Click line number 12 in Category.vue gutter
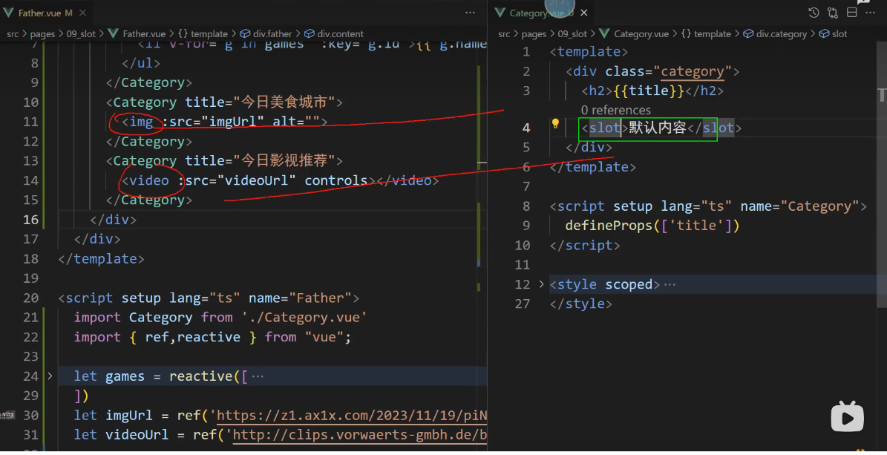This screenshot has height=455, width=887. (522, 285)
